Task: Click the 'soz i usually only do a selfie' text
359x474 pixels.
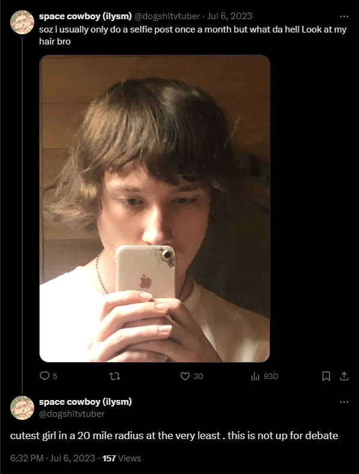Action: pos(193,35)
